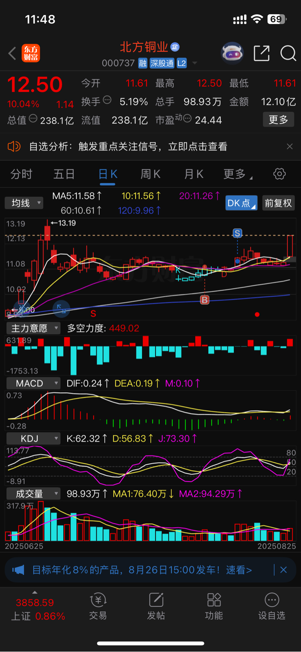
Task: Tap the chart expand arrows icon
Action: (x=61, y=308)
